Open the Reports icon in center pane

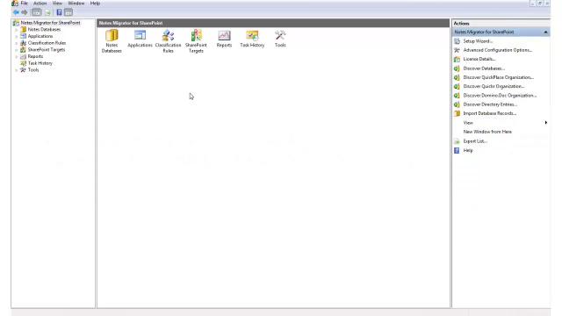(224, 39)
